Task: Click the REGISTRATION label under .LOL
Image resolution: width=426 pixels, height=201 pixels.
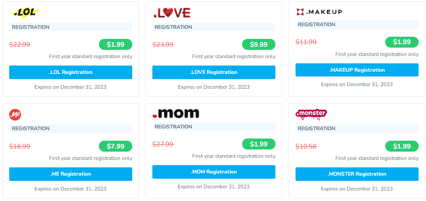Action: (31, 27)
